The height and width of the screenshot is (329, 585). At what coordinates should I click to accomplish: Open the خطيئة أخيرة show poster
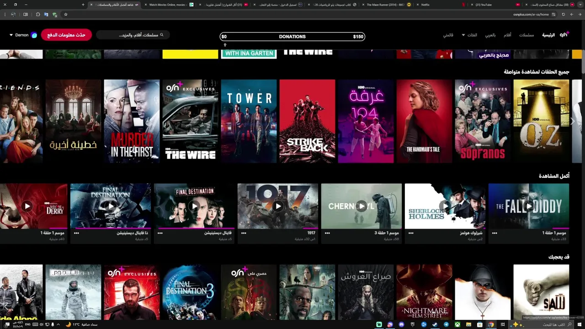point(73,121)
